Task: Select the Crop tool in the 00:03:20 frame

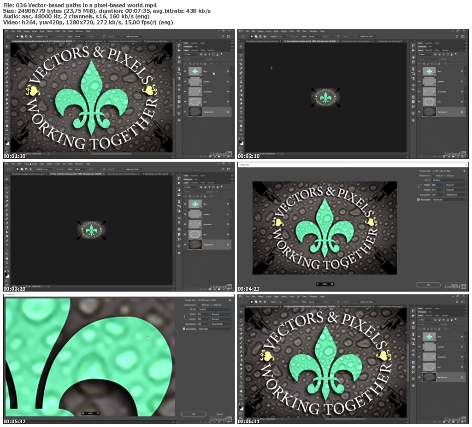Action: [x=6, y=197]
